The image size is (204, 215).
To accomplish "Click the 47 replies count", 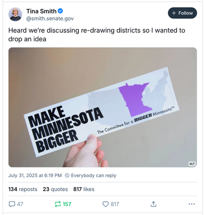I will [20, 204].
